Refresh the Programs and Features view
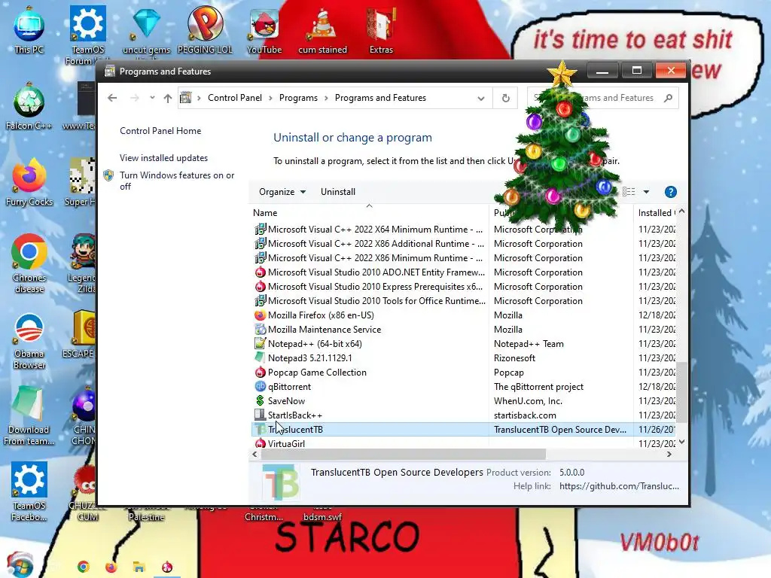 [x=505, y=98]
